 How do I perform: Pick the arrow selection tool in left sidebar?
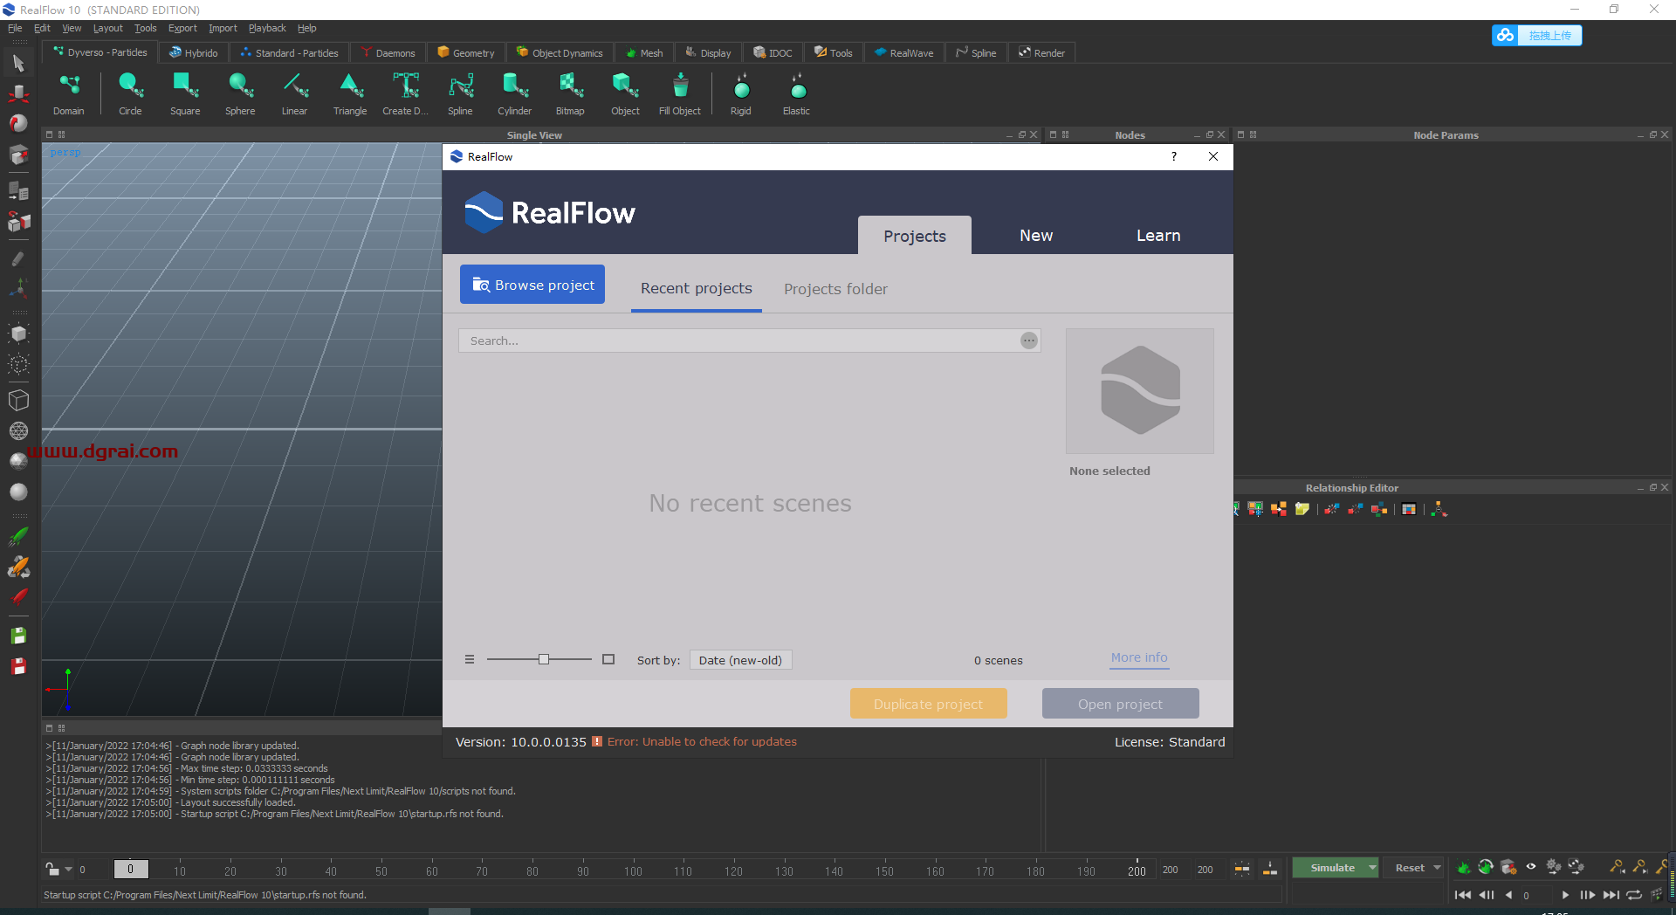[x=18, y=63]
